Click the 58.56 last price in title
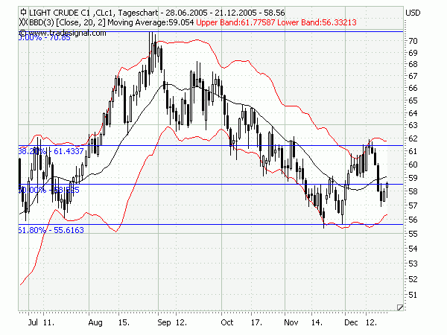Viewport: 447px width, 335px height. [x=274, y=13]
